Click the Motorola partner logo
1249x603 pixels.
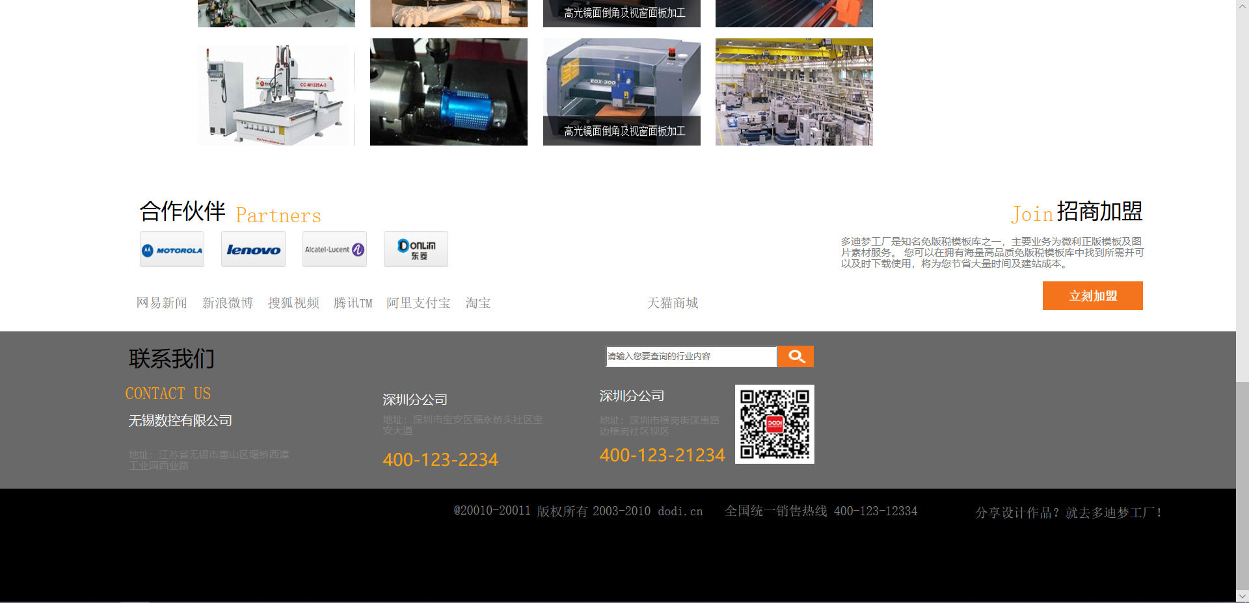click(x=172, y=250)
